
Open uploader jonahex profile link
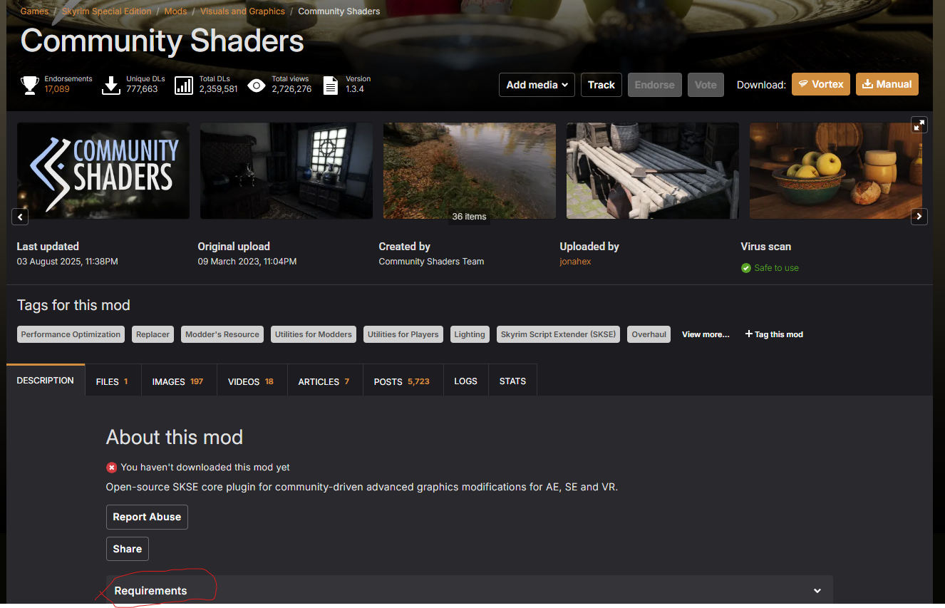click(x=575, y=262)
